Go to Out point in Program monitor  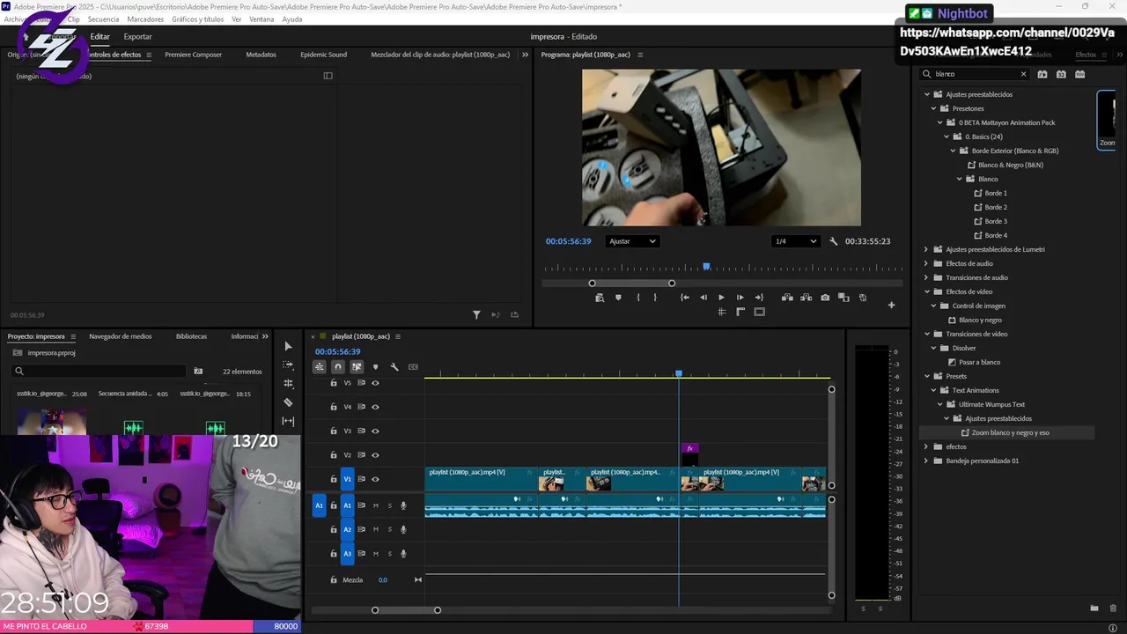[x=759, y=298]
